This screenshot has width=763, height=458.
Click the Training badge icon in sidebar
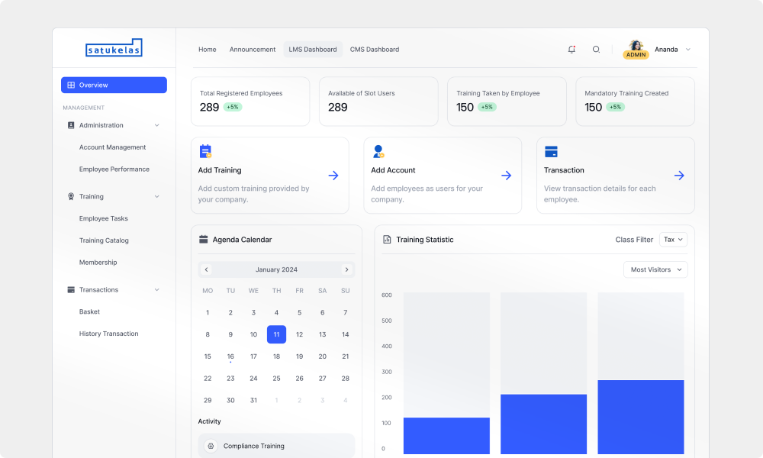tap(71, 197)
